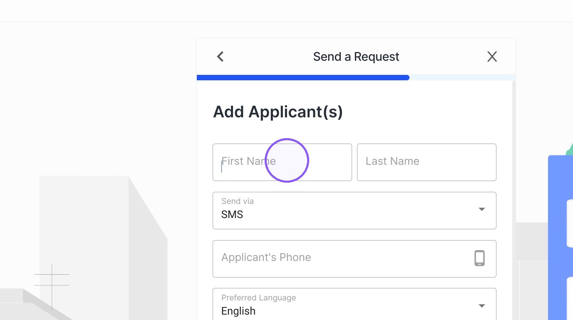Click the filled blue progress bar
573x320 pixels.
[x=303, y=77]
